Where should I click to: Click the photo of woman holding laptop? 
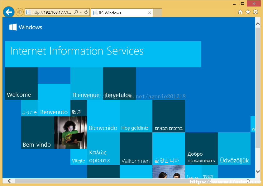(x=70, y=132)
